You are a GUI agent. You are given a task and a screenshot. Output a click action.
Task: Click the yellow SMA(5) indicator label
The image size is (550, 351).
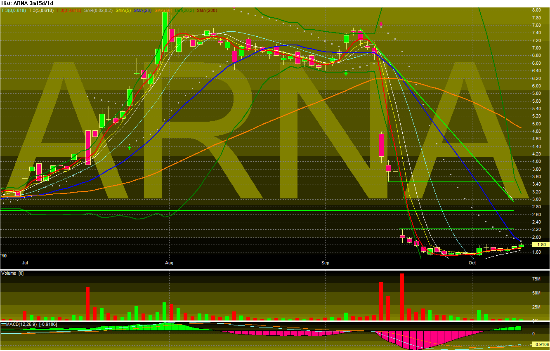pyautogui.click(x=123, y=11)
